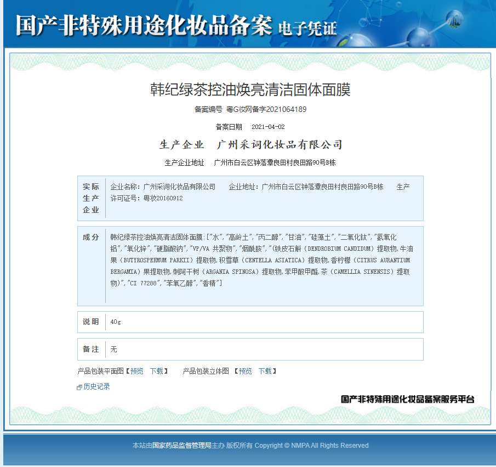Click the 实际生产企业 row label
Viewport: 496px width, 467px height.
tap(91, 198)
